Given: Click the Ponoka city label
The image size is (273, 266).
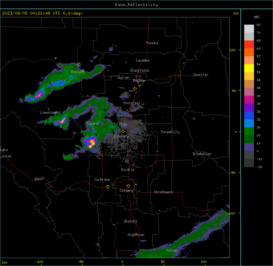Looking at the screenshot, I should point(152,43).
